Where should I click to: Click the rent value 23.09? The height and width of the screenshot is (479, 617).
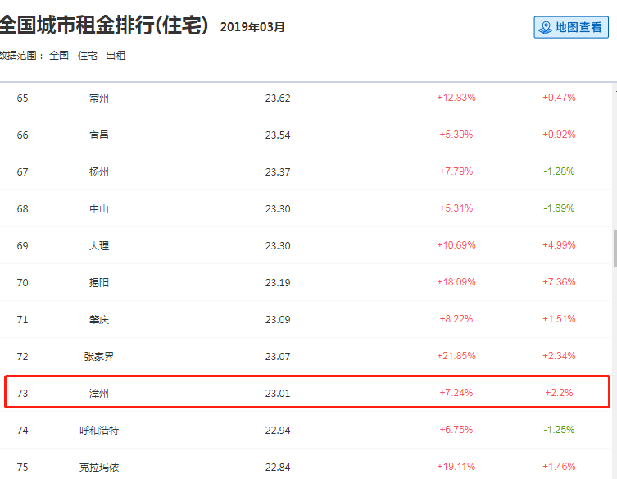[x=278, y=319]
